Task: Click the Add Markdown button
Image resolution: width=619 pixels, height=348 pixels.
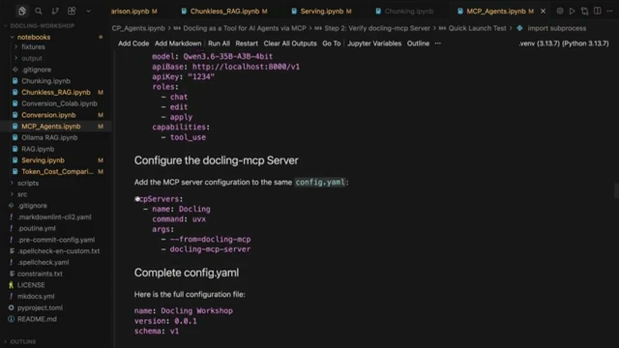Action: (x=178, y=43)
